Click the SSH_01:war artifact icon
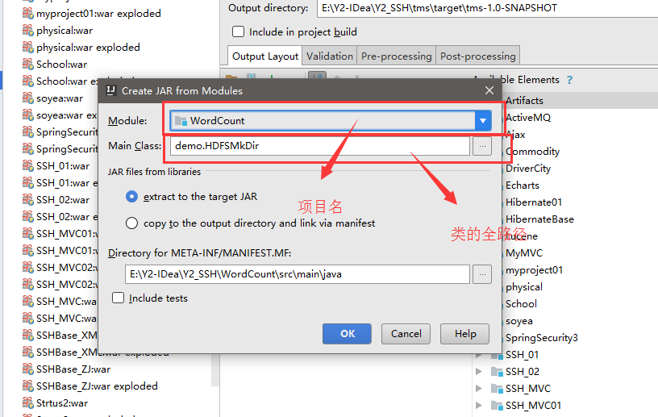 point(27,166)
